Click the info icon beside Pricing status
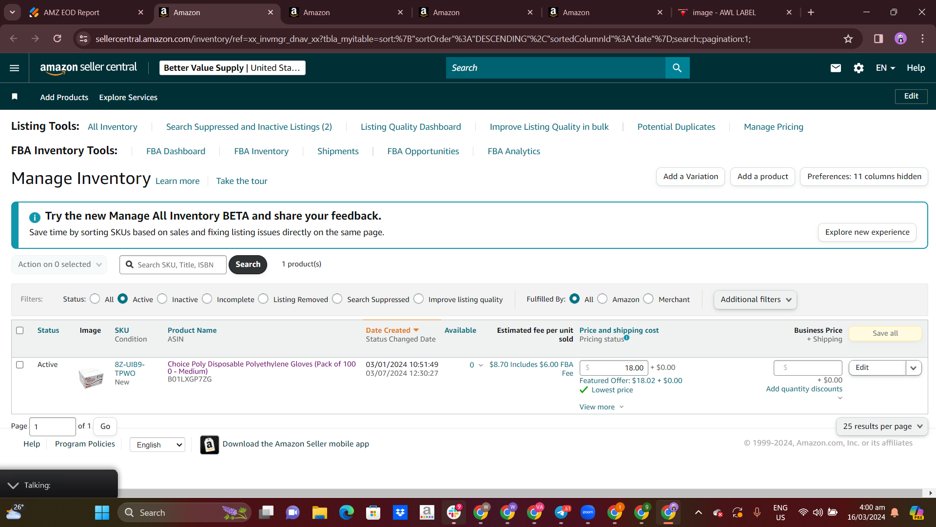 pyautogui.click(x=627, y=337)
